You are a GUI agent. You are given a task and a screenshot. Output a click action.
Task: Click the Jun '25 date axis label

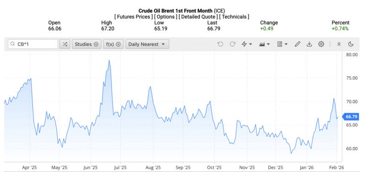pos(91,167)
